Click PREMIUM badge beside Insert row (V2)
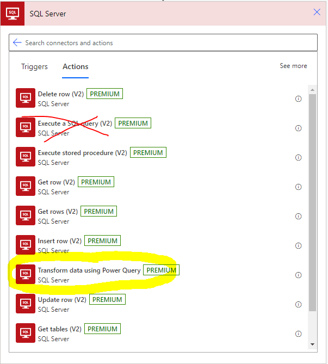This screenshot has width=328, height=364. (x=102, y=240)
